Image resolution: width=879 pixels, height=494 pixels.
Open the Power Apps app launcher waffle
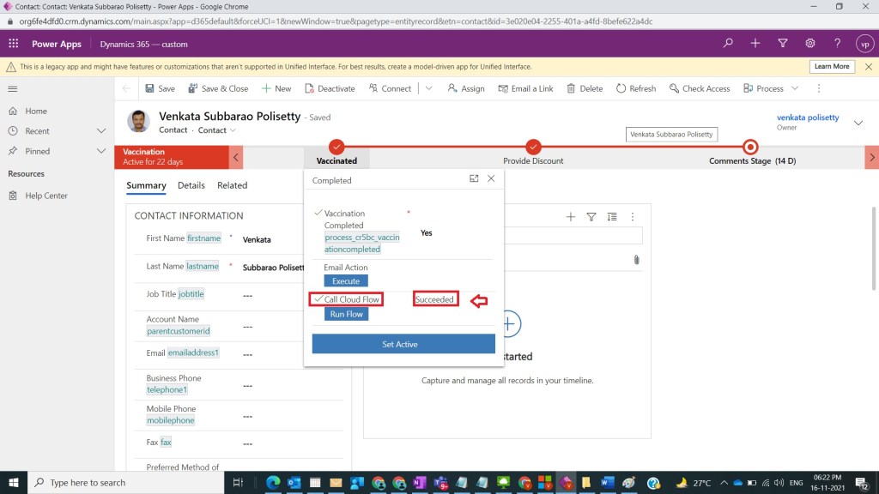pos(14,44)
